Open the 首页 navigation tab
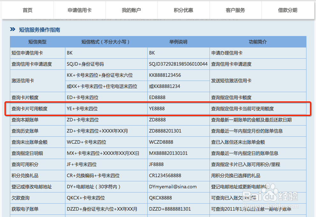The width and height of the screenshot is (316, 217). (x=27, y=10)
